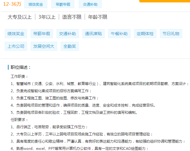Choose the 午餐补助 benefit tag
The height and width of the screenshot is (151, 190).
(x=119, y=34)
